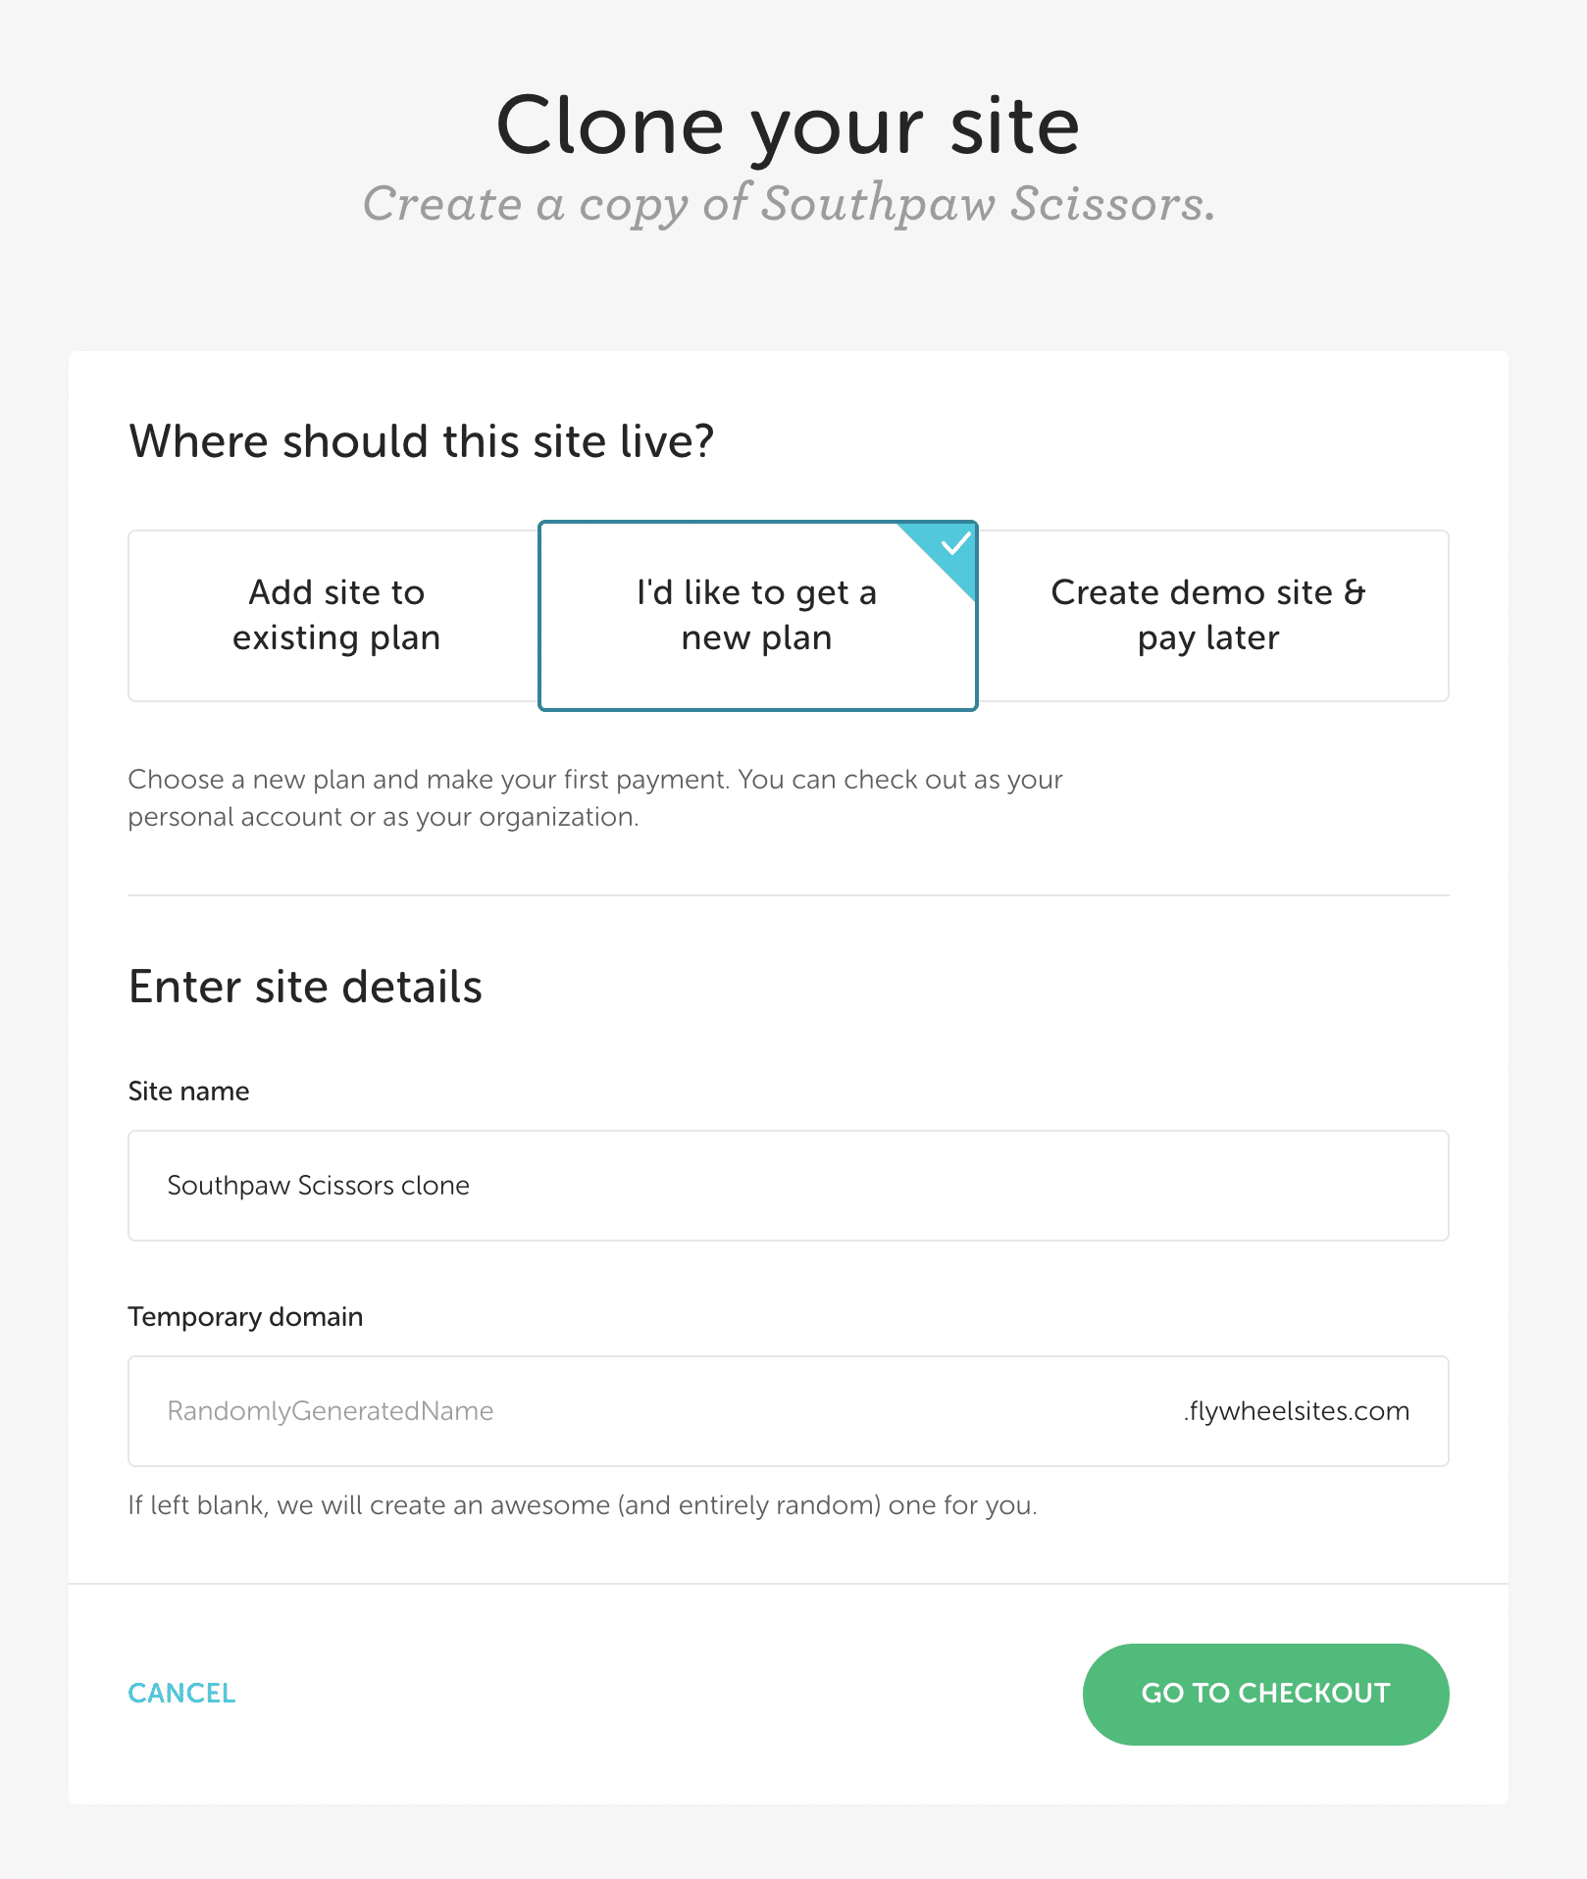Click the separator line above the Cancel link
Image resolution: width=1587 pixels, height=1879 pixels.
[788, 1584]
